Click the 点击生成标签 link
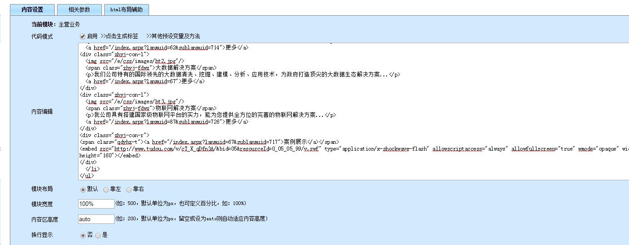629x245 pixels. [120, 36]
